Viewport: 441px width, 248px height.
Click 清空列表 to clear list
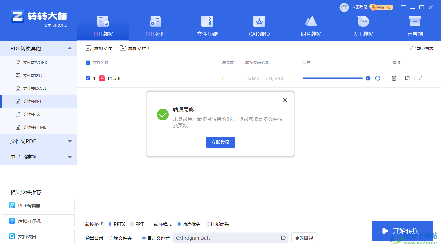click(421, 48)
